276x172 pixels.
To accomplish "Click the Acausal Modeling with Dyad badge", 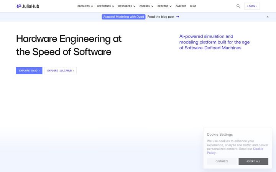I will coord(123,17).
